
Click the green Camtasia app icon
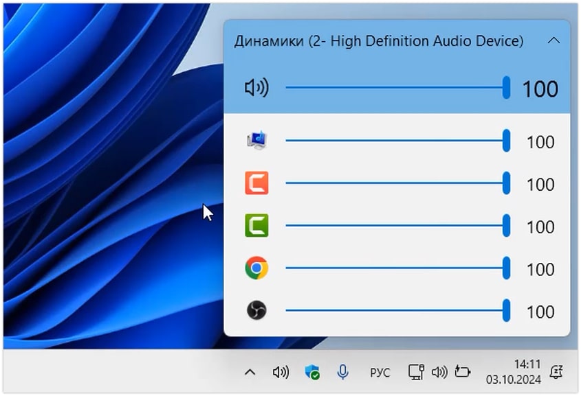256,226
